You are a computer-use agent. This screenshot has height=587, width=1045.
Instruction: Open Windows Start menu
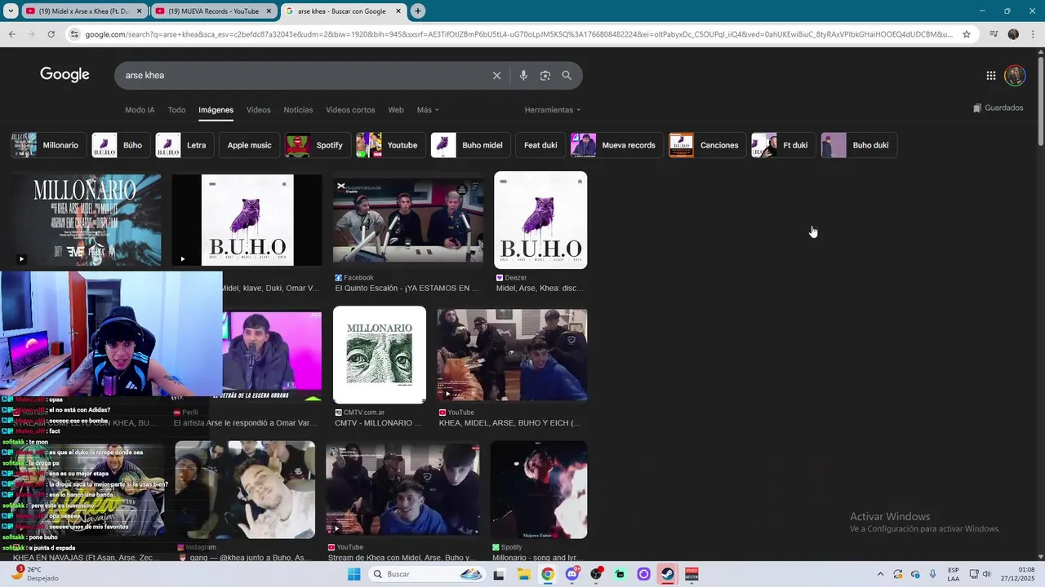pyautogui.click(x=354, y=574)
